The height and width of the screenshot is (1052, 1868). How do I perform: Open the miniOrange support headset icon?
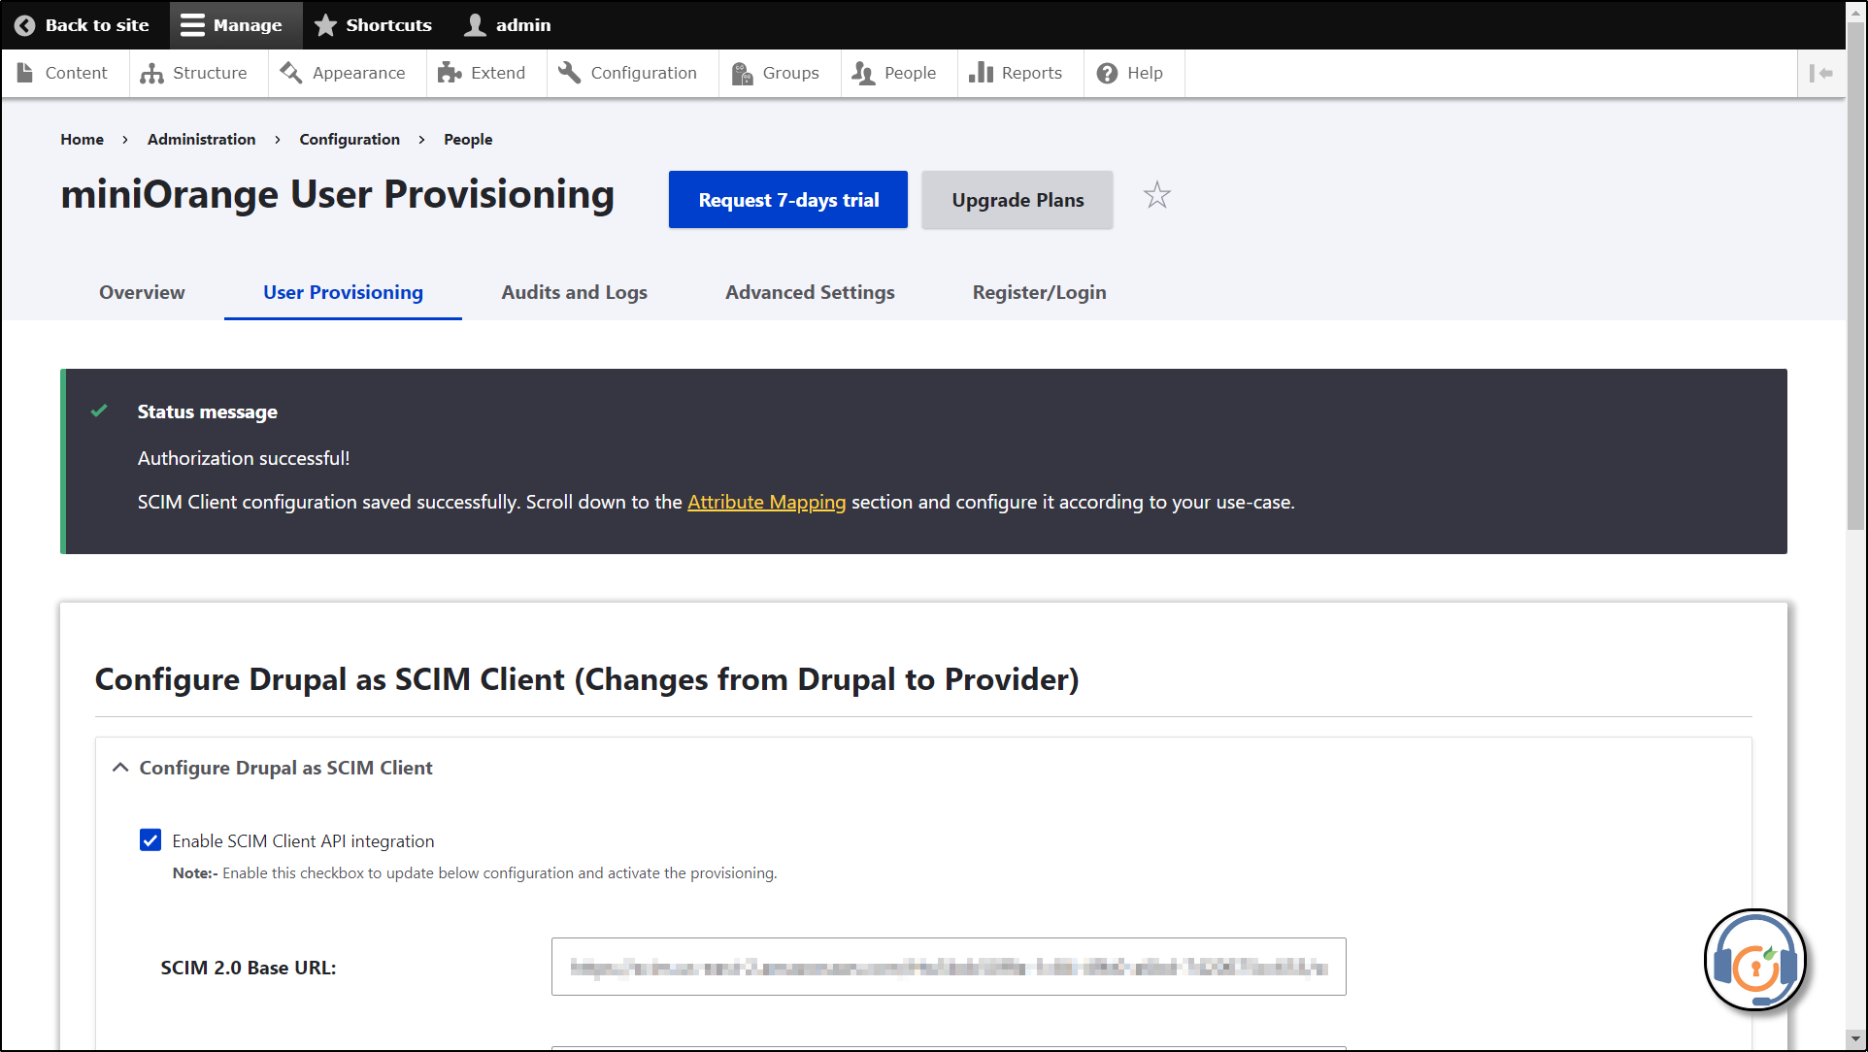pyautogui.click(x=1754, y=960)
